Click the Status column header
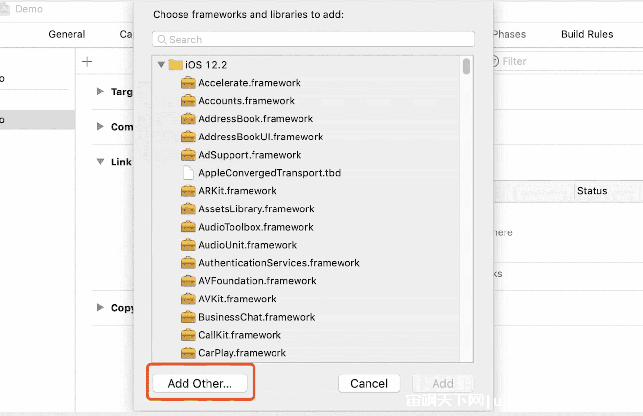This screenshot has height=416, width=643. [x=592, y=191]
